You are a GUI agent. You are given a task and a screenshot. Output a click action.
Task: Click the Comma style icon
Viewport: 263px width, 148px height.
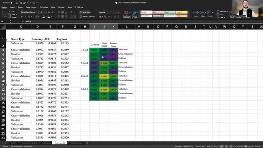[109, 16]
